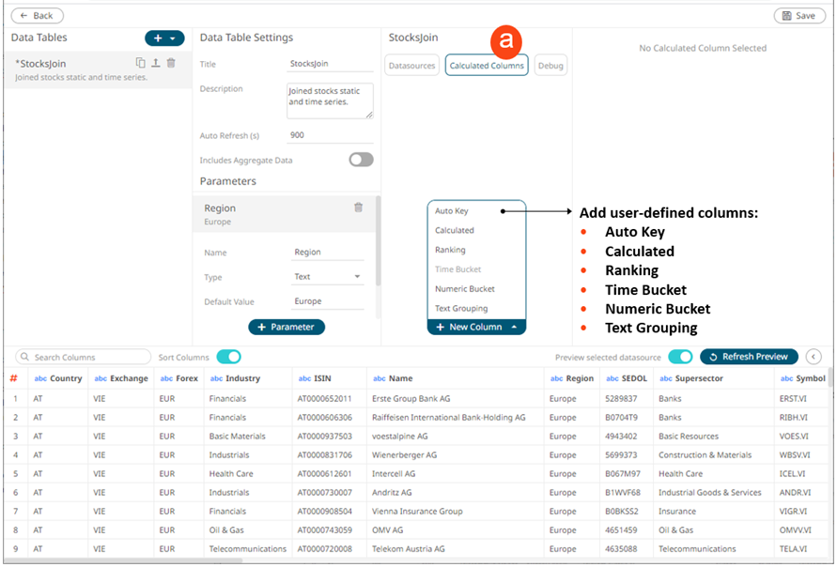Toggle Preview selected datasource switch

coord(681,357)
